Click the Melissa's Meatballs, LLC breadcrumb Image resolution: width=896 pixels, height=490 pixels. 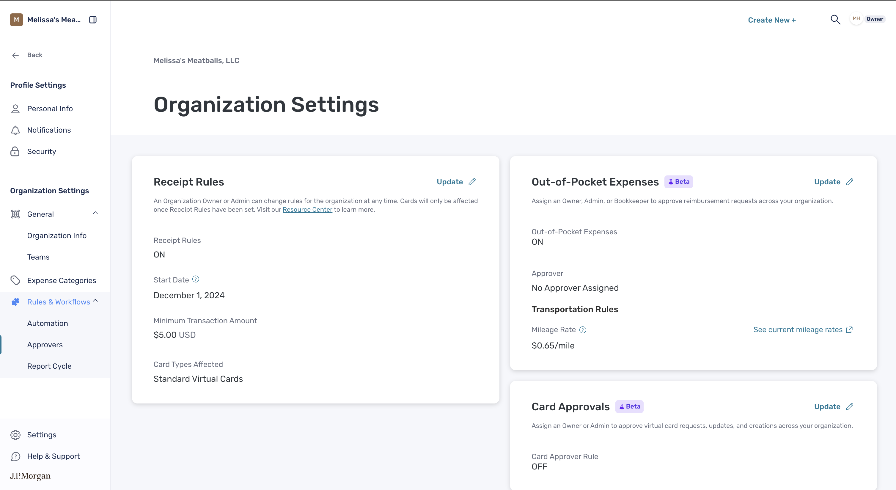point(197,61)
